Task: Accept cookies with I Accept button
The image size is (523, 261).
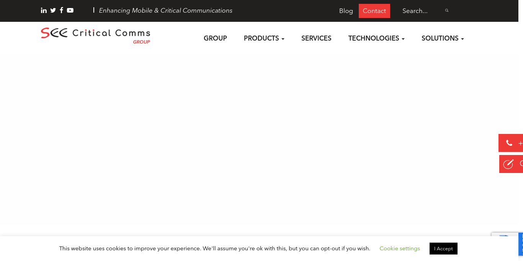Action: pyautogui.click(x=443, y=248)
